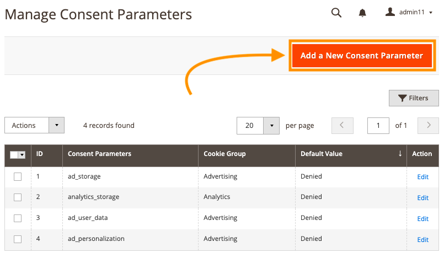Image resolution: width=444 pixels, height=258 pixels.
Task: Edit the ad_storage parameter
Action: click(422, 176)
